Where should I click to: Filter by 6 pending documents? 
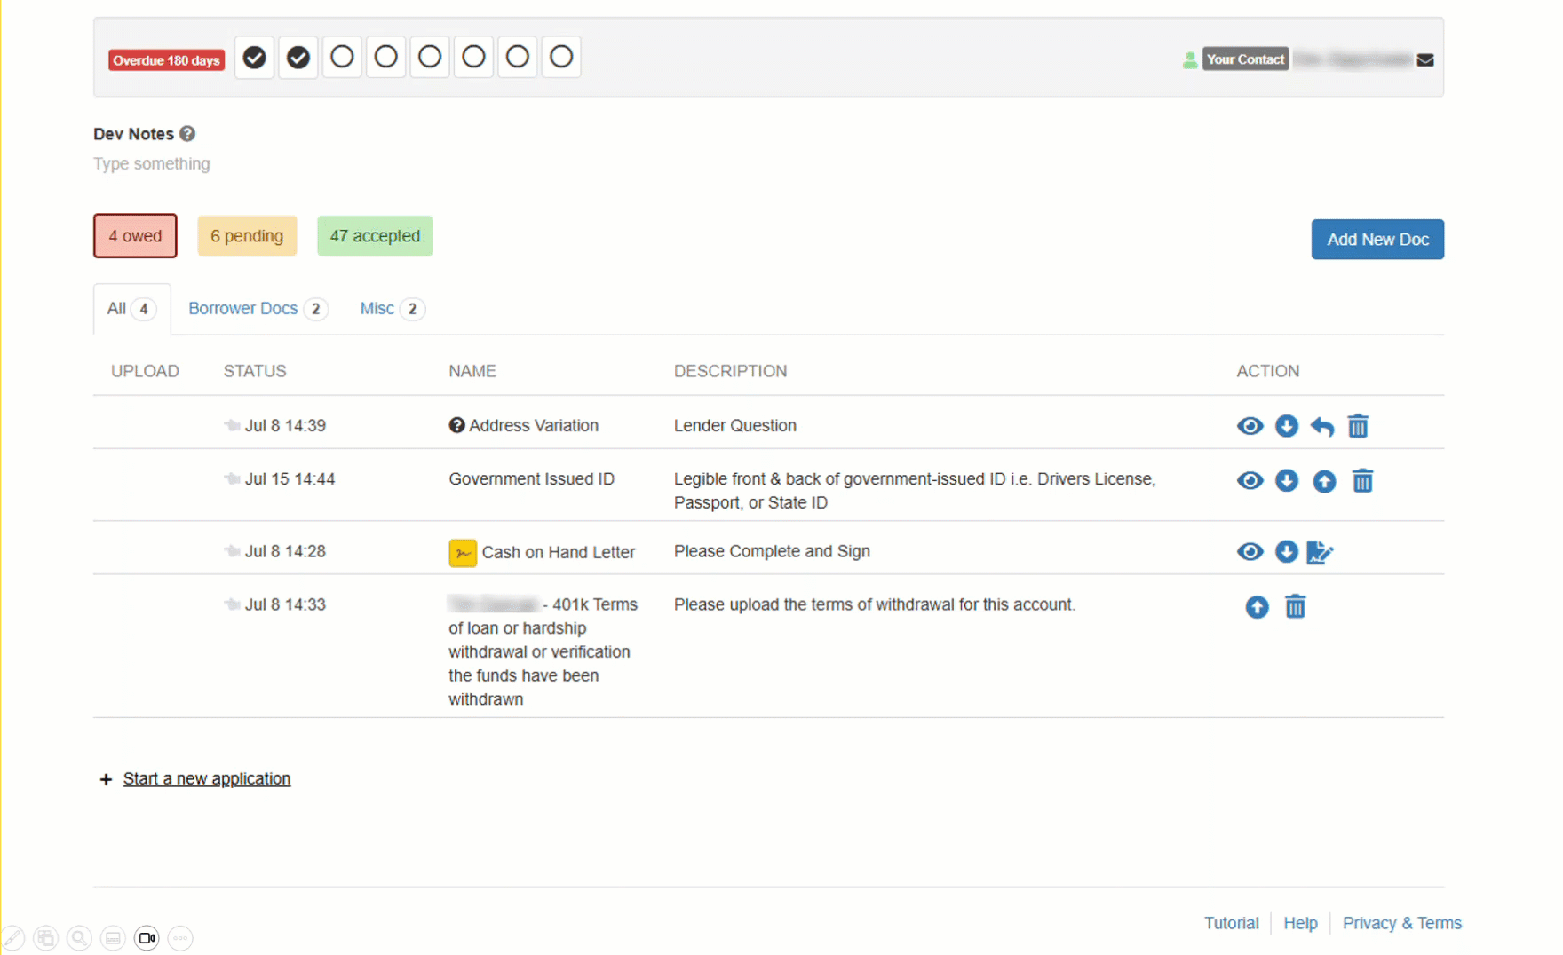point(247,236)
